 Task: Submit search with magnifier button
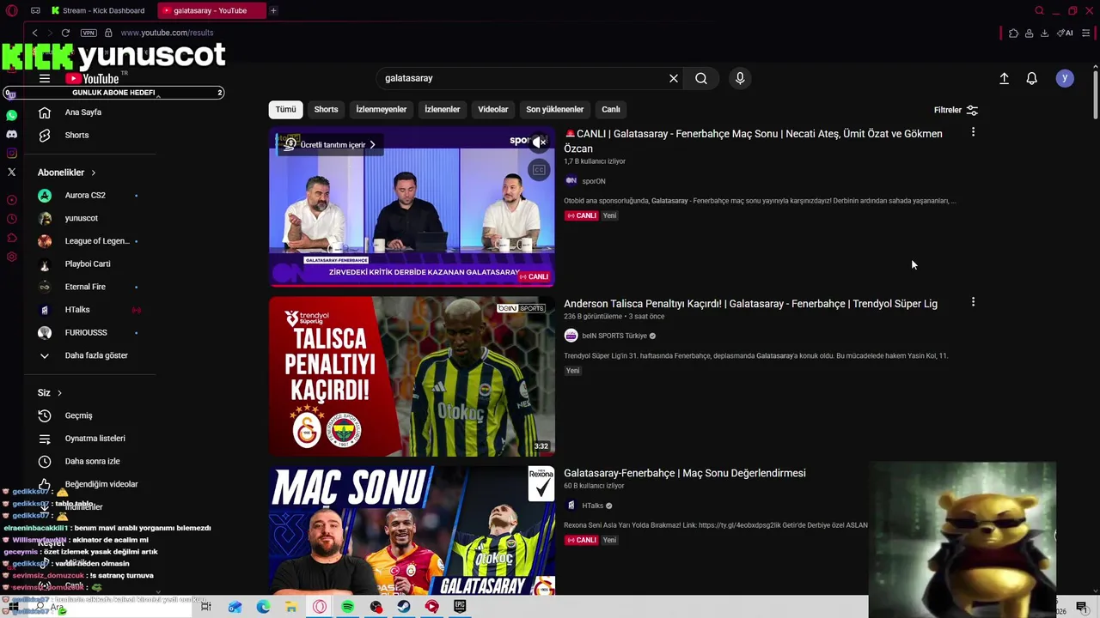(x=701, y=78)
